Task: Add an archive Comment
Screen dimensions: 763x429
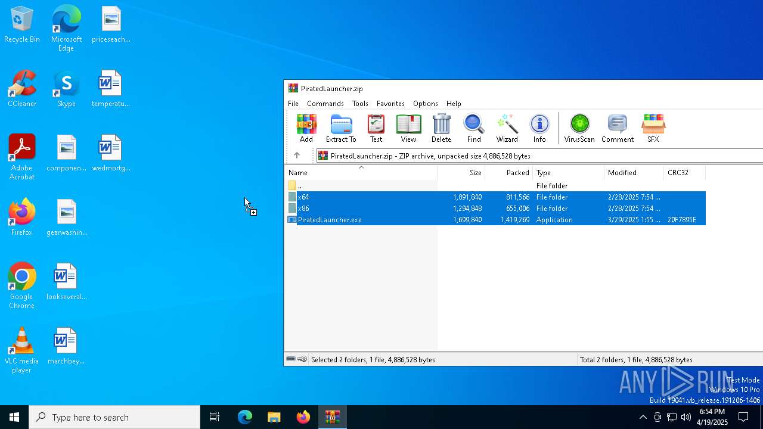Action: click(618, 128)
